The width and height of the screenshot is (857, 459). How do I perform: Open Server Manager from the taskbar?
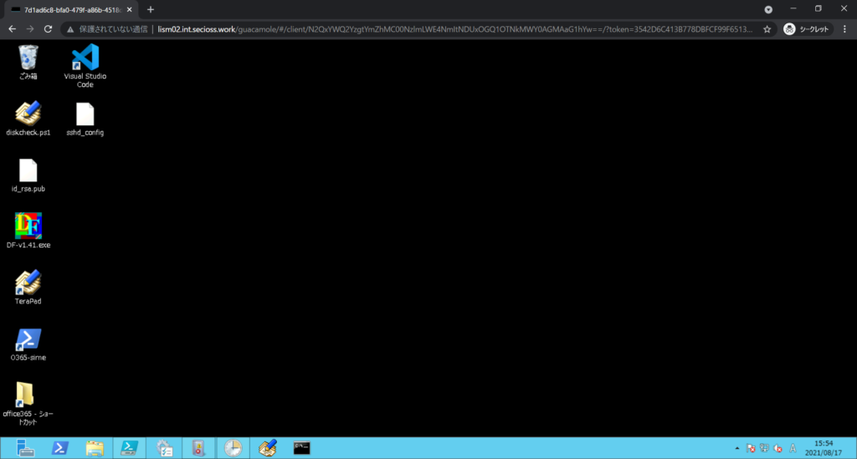point(25,448)
